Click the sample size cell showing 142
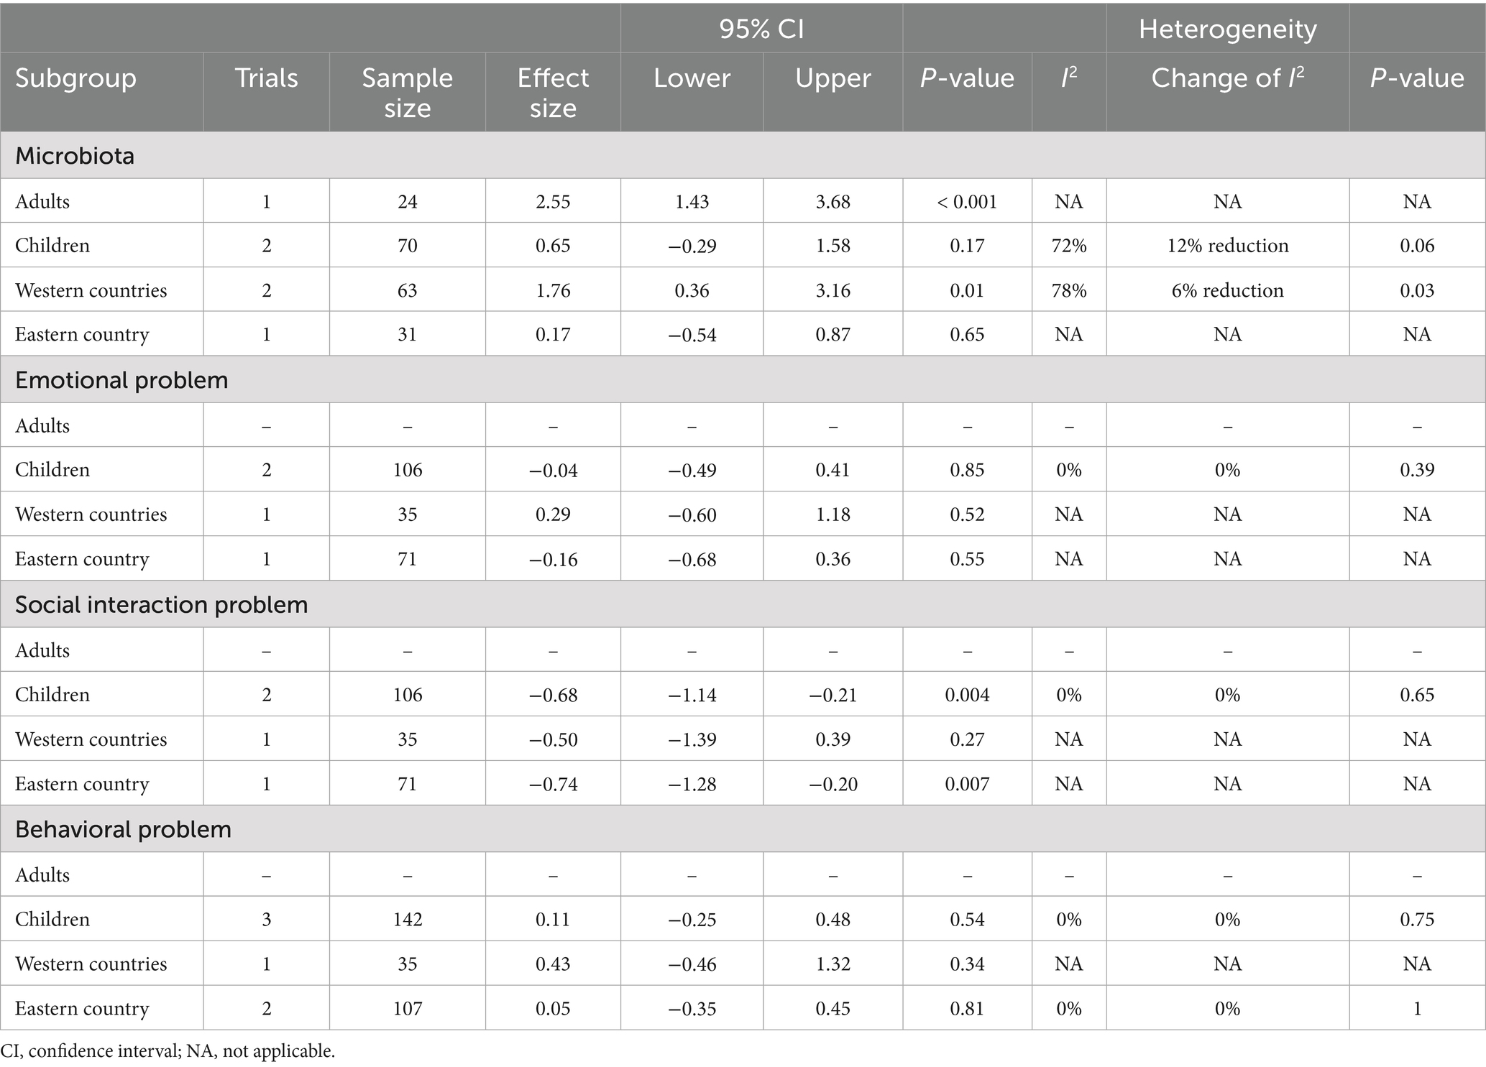The width and height of the screenshot is (1486, 1067). 407,920
